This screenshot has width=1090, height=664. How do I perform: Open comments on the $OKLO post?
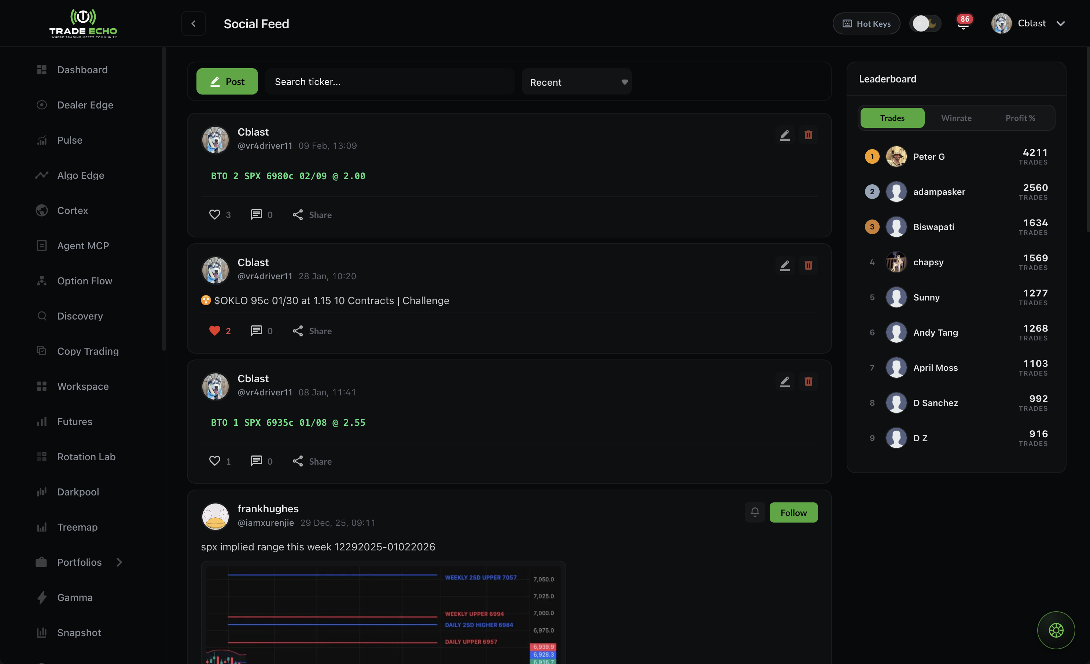(261, 331)
